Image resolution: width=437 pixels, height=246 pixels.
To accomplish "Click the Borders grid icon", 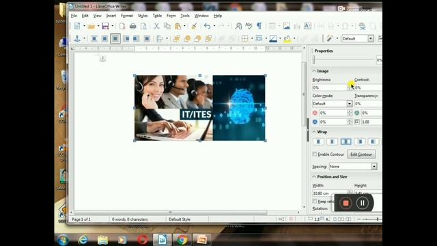I will (244, 38).
